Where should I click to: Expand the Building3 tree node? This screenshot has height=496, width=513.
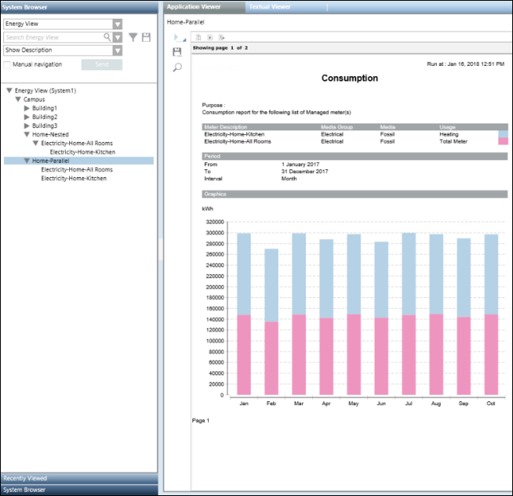(27, 125)
